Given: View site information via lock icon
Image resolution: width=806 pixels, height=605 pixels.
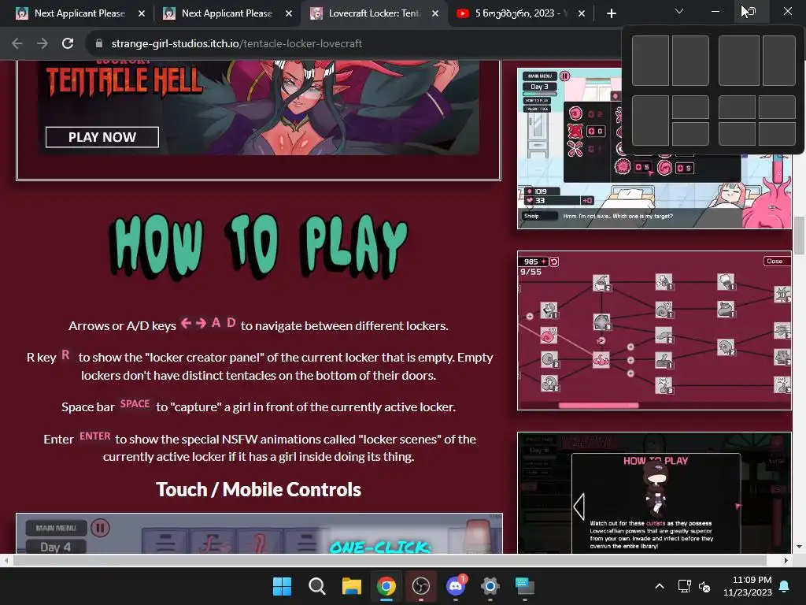Looking at the screenshot, I should click(99, 44).
